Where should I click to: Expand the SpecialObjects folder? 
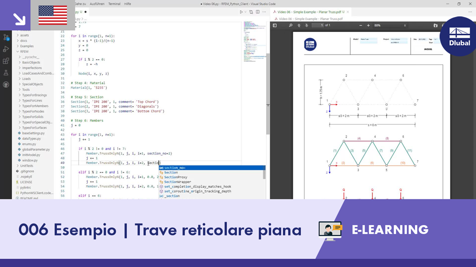(x=33, y=84)
